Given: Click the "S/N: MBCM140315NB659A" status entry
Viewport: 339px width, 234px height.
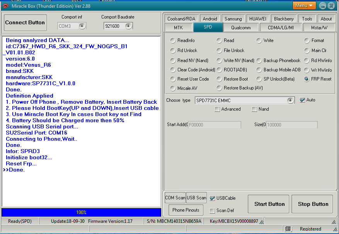Looking at the screenshot, I should point(174,221).
